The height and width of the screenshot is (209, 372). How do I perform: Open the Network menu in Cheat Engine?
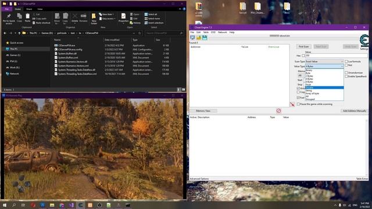point(222,33)
